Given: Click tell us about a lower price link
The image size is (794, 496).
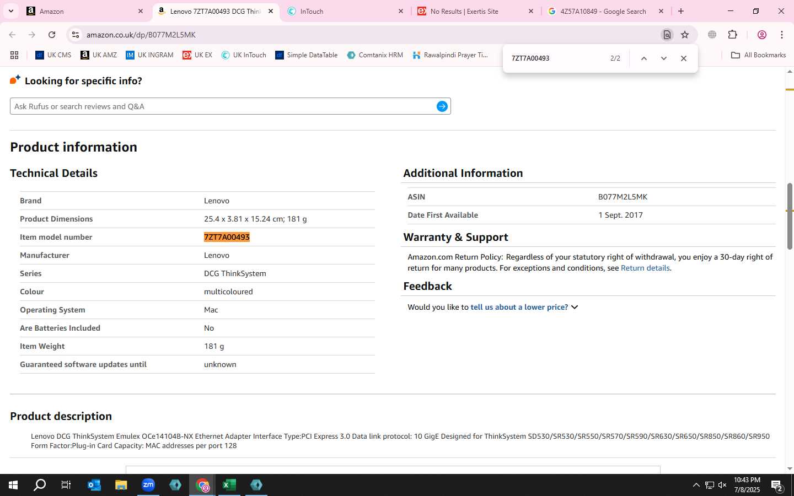Looking at the screenshot, I should point(519,307).
